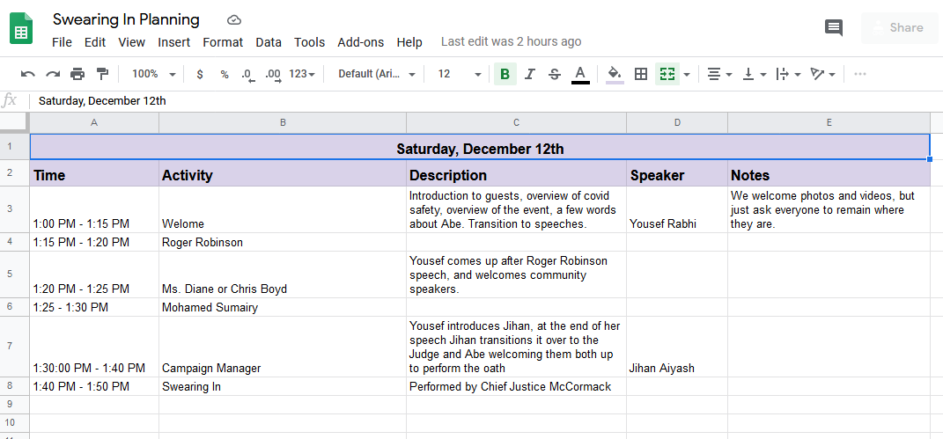Select the '1:40 PM - 1:50 PM' cell
This screenshot has height=439, width=943.
tap(94, 386)
